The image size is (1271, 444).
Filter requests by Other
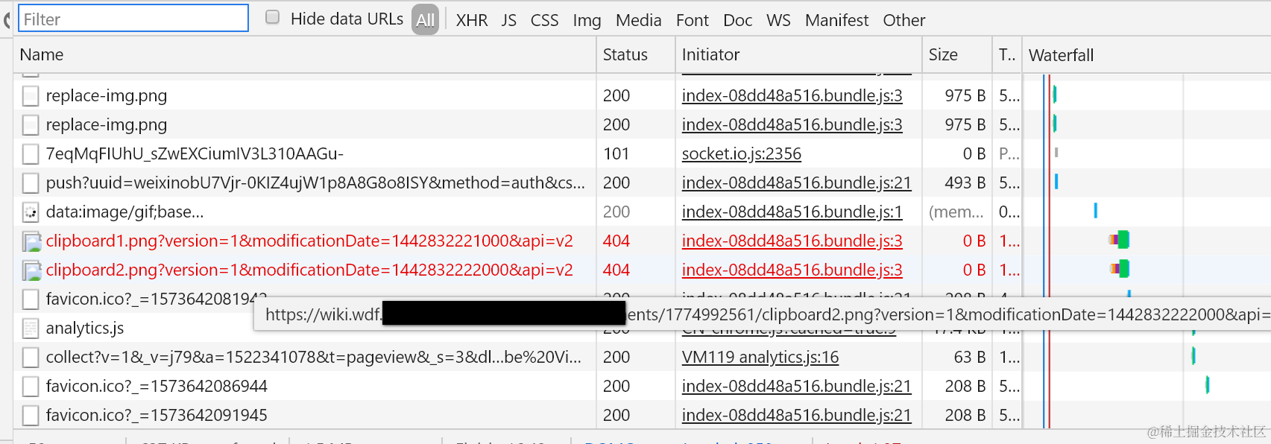click(x=904, y=20)
